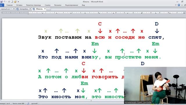This screenshot has height=105, width=186.
Task: Click 'Число слов: 666' word count
Action: click(x=18, y=104)
